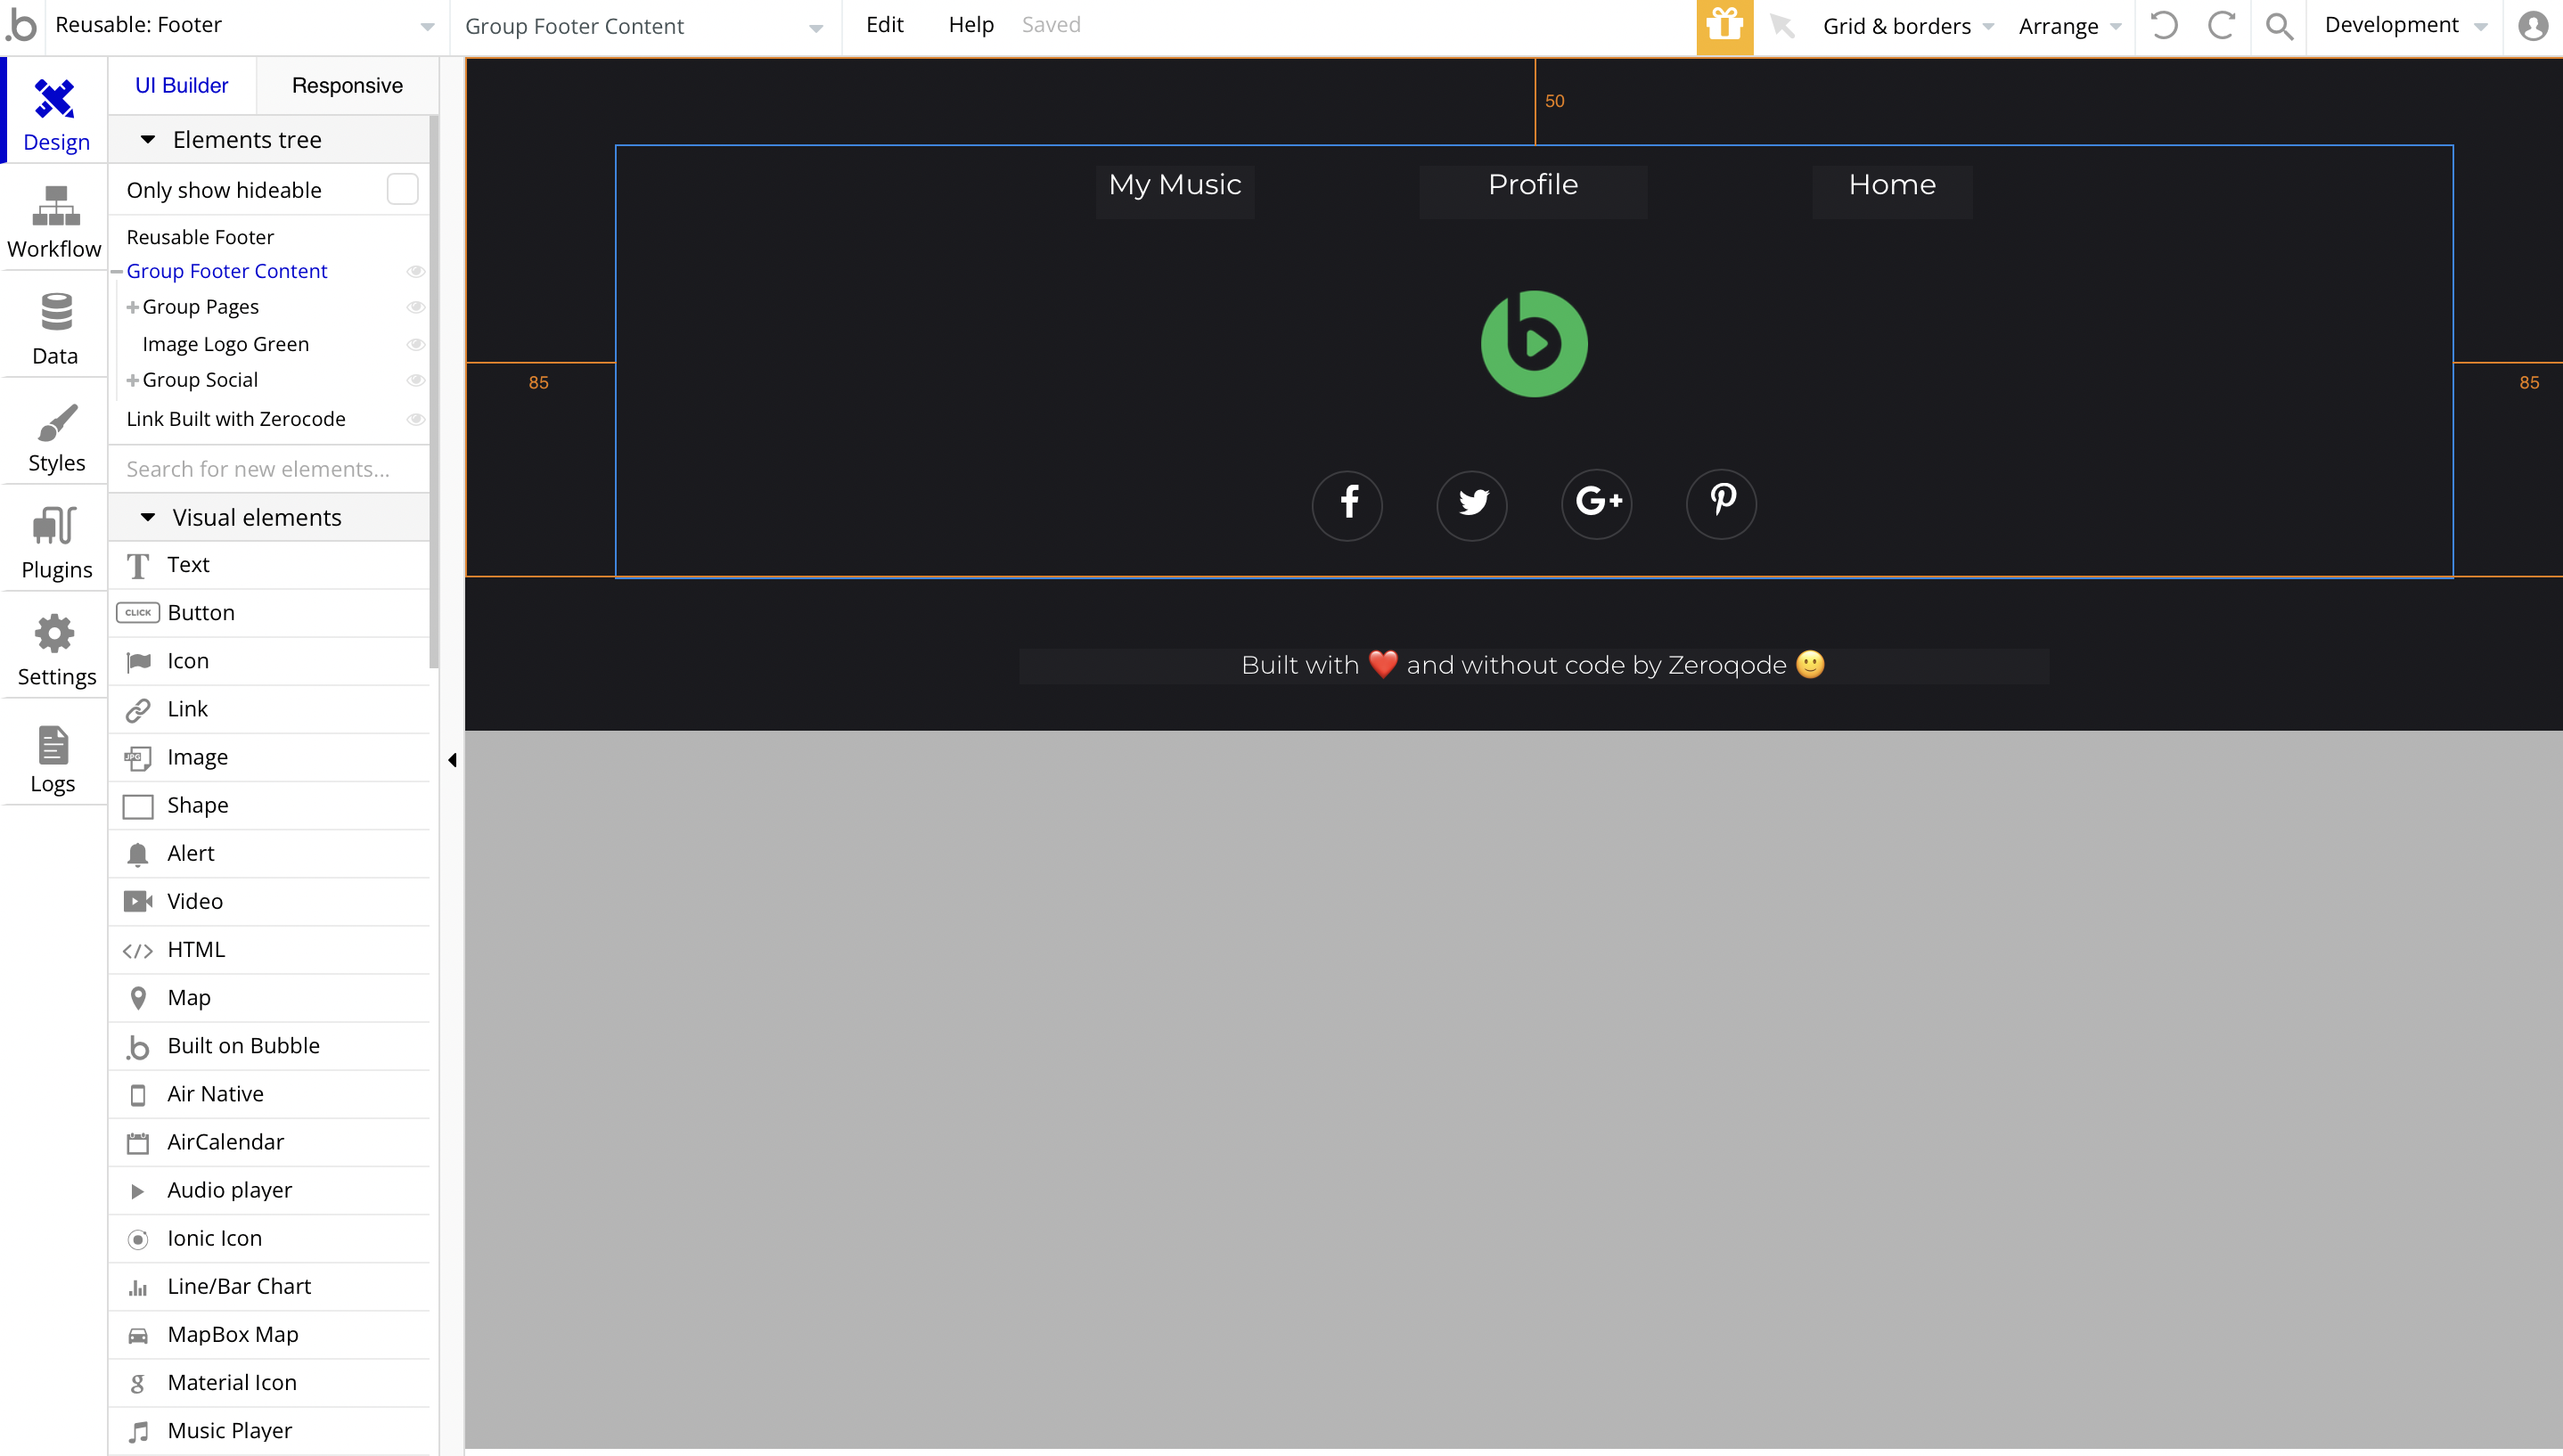Expand the Group Social tree item
The width and height of the screenshot is (2563, 1456).
click(132, 380)
